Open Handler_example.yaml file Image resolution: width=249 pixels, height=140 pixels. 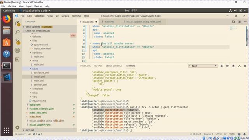coord(42,109)
